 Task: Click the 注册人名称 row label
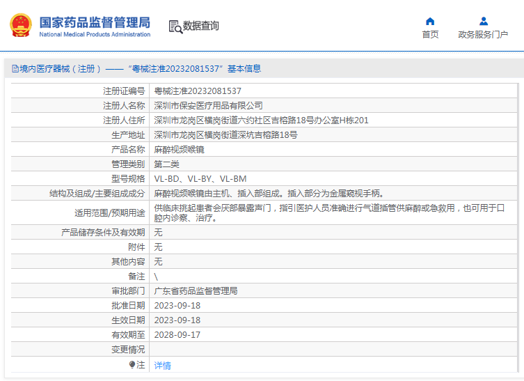[124, 106]
